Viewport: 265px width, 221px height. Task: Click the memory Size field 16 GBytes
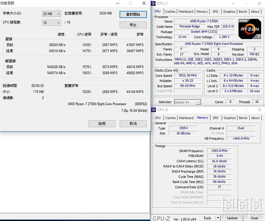tap(183, 133)
